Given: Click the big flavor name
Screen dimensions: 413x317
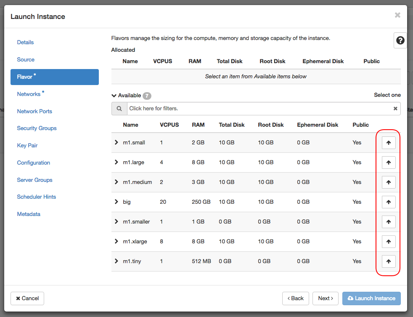Looking at the screenshot, I should pyautogui.click(x=127, y=202).
